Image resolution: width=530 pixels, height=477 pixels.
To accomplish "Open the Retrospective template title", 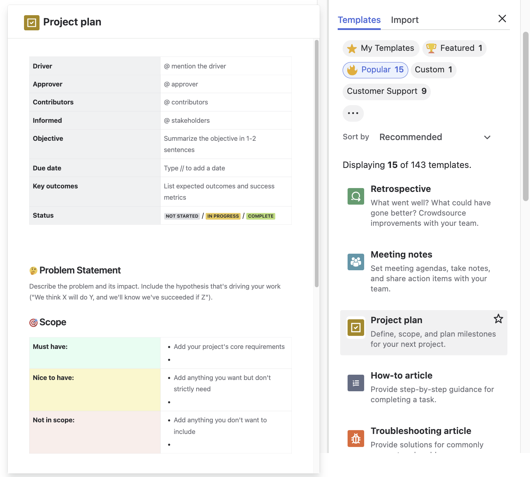I will click(x=400, y=189).
